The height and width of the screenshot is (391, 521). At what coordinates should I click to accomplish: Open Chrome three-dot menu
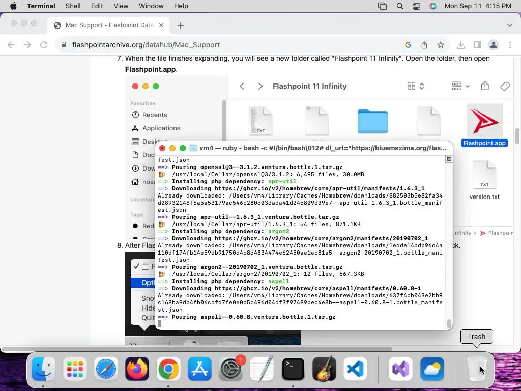[x=510, y=45]
